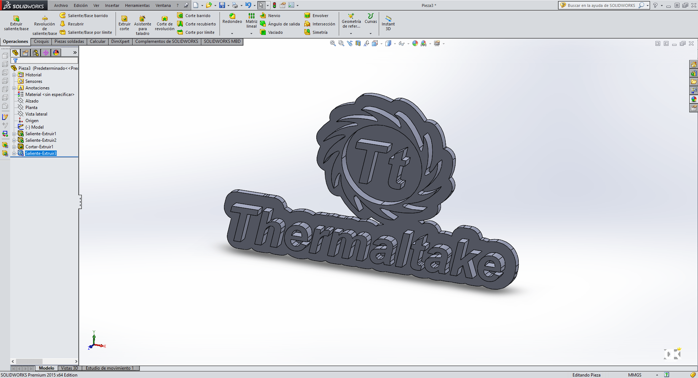Select the Alzado plane
This screenshot has width=698, height=378.
click(28, 101)
